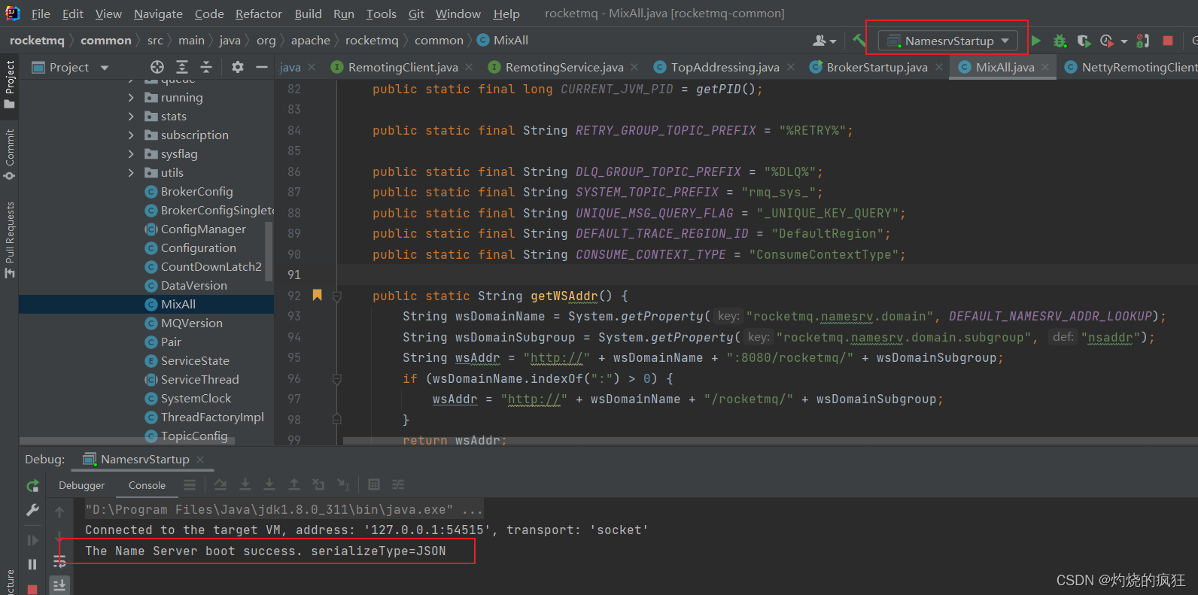The height and width of the screenshot is (595, 1198).
Task: Click the Drop Frame icon
Action: click(318, 484)
